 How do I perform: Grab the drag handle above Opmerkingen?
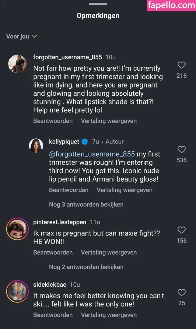[x=98, y=4]
